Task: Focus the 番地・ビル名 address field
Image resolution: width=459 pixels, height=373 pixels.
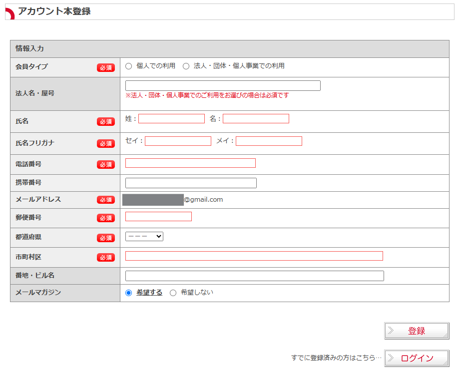Action: 254,276
